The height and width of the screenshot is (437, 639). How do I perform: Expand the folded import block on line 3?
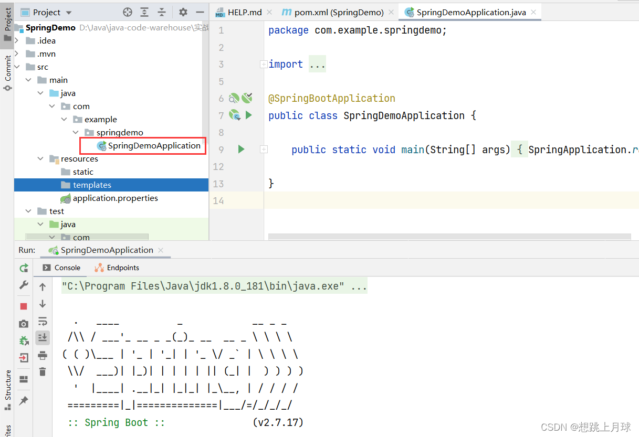(x=264, y=64)
